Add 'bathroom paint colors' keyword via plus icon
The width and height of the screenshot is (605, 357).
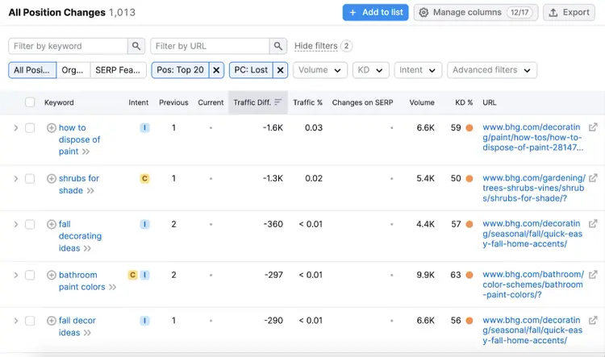click(52, 275)
